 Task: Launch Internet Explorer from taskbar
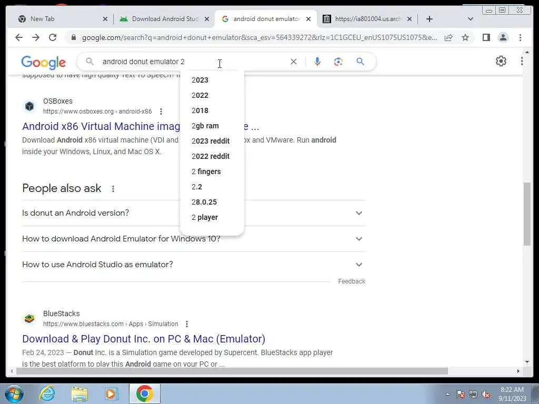point(47,393)
